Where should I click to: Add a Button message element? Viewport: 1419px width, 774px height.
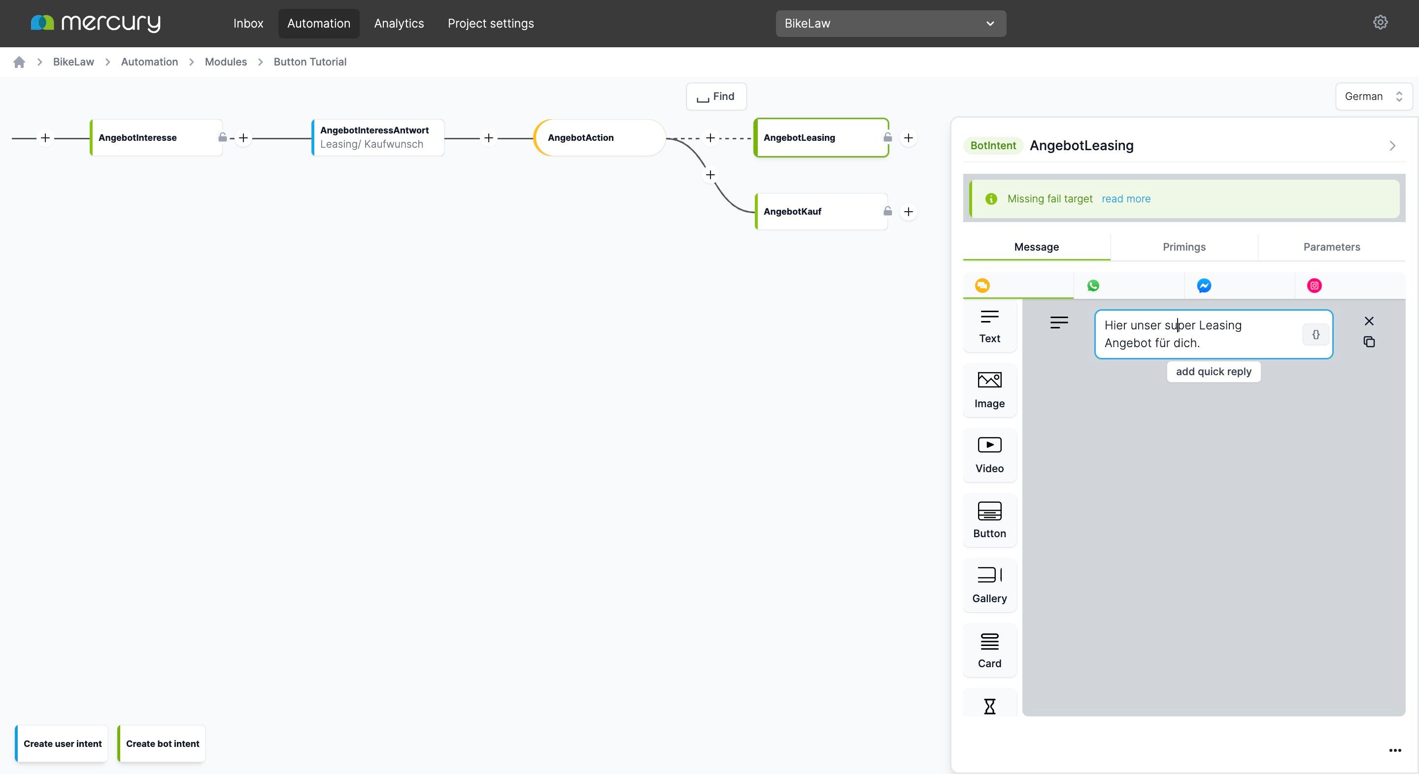tap(989, 520)
